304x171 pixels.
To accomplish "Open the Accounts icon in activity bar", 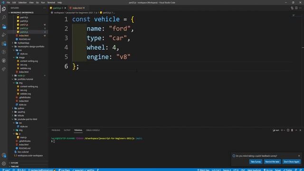I will pyautogui.click(x=4, y=155).
